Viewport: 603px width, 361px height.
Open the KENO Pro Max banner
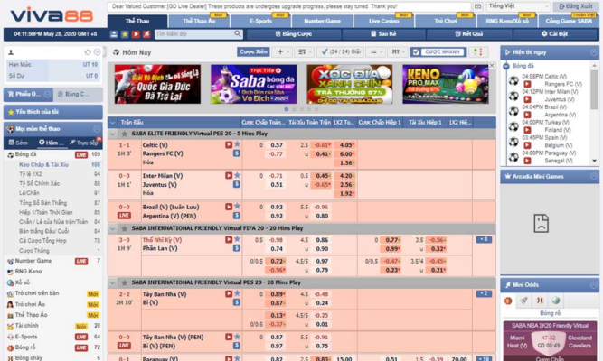pyautogui.click(x=446, y=84)
